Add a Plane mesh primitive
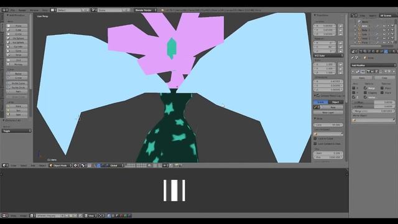This screenshot has height=224, width=398. [x=17, y=26]
